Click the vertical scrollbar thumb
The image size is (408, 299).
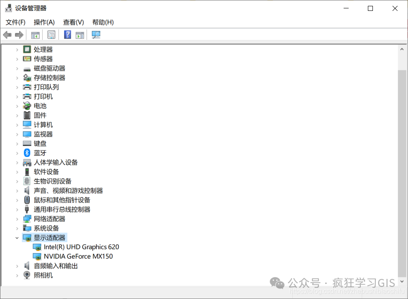(x=402, y=174)
